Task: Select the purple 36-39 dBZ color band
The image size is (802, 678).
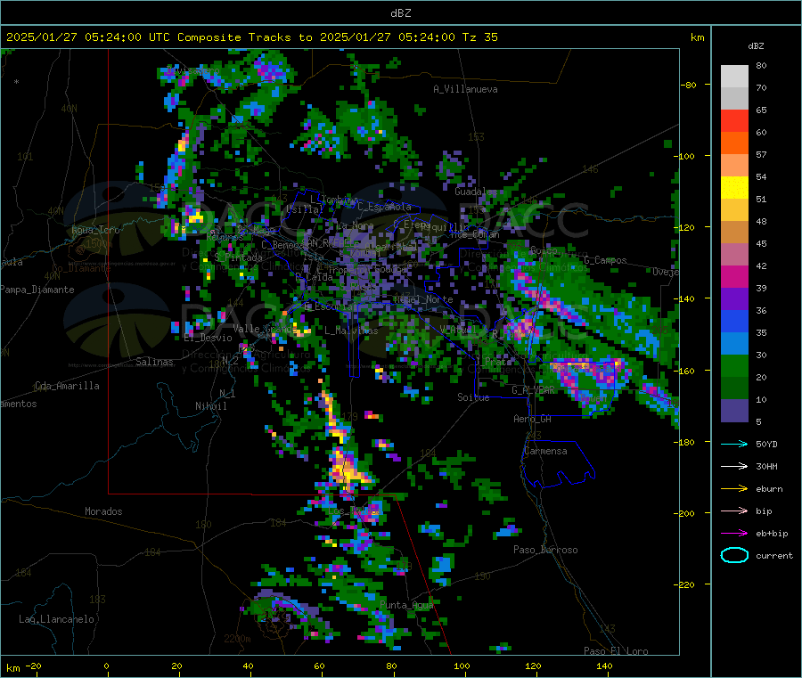Action: (x=734, y=299)
